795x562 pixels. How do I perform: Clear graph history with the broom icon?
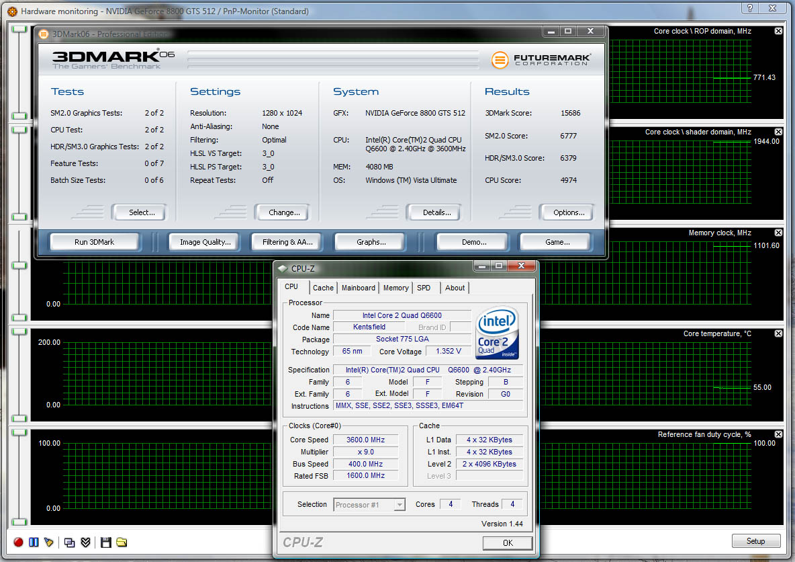[48, 543]
